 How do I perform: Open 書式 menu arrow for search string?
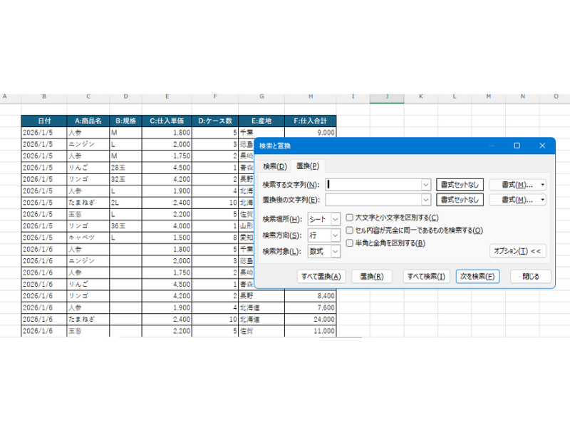(543, 184)
